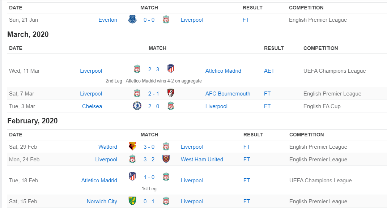Image resolution: width=387 pixels, height=208 pixels.
Task: Open the Watford team link
Action: [x=108, y=147]
